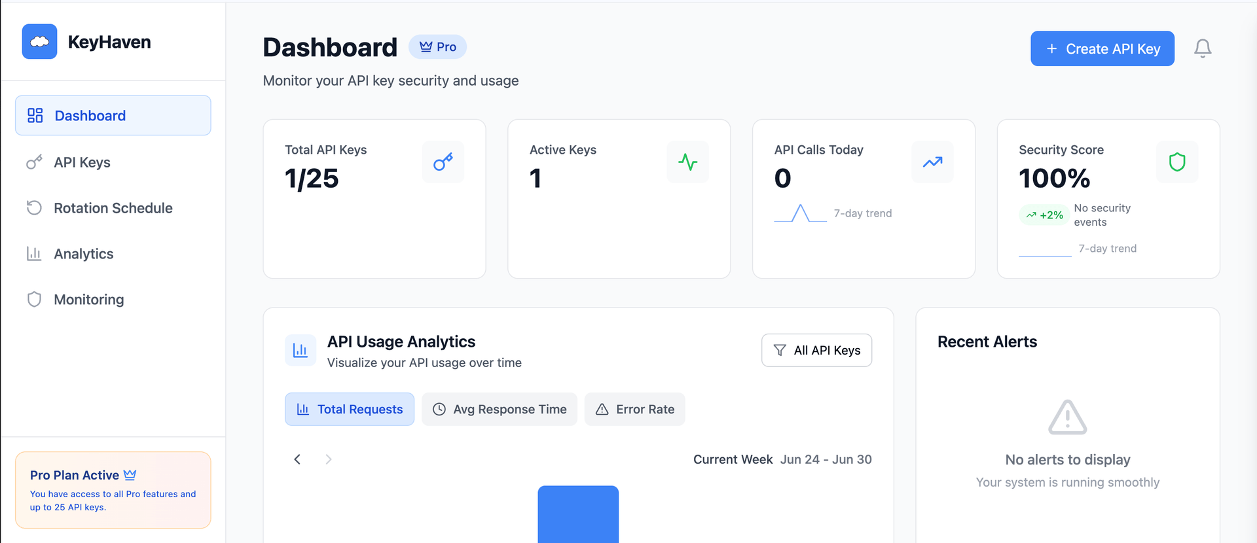Click the key icon in Total API Keys card
The height and width of the screenshot is (543, 1257).
tap(443, 162)
